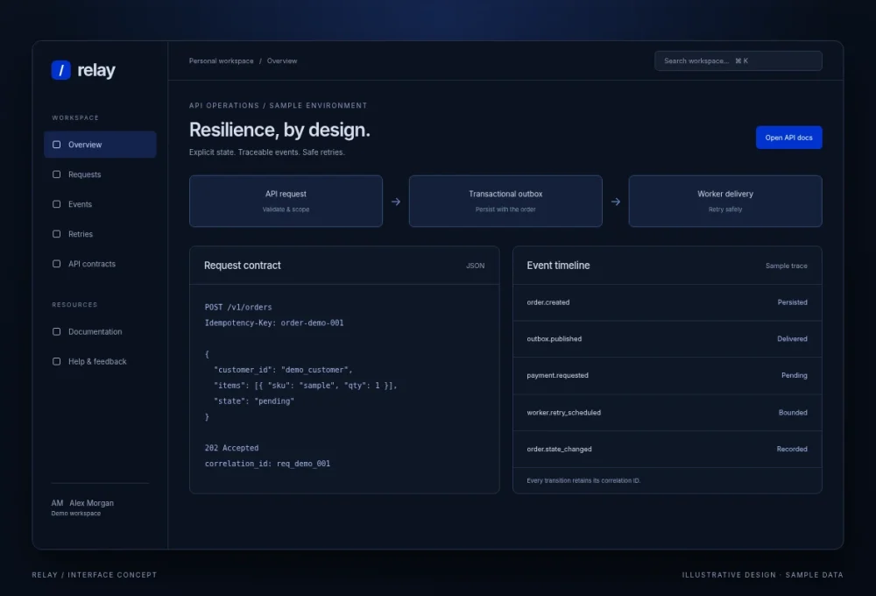
Task: Click the Requests square icon in sidebar
Action: [56, 174]
